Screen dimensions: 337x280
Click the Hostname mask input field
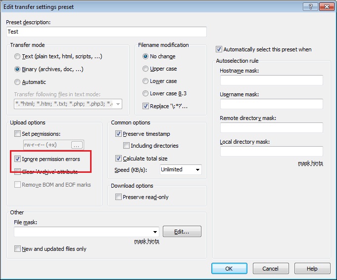271,80
